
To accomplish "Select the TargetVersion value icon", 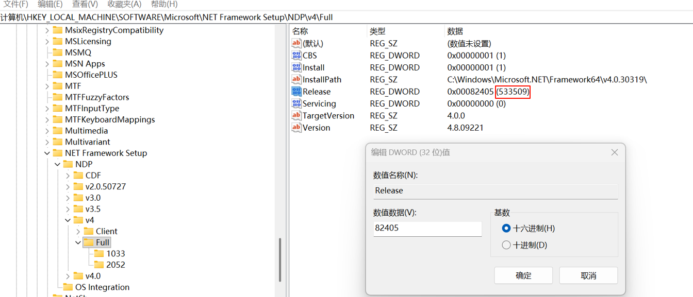I will [x=296, y=116].
